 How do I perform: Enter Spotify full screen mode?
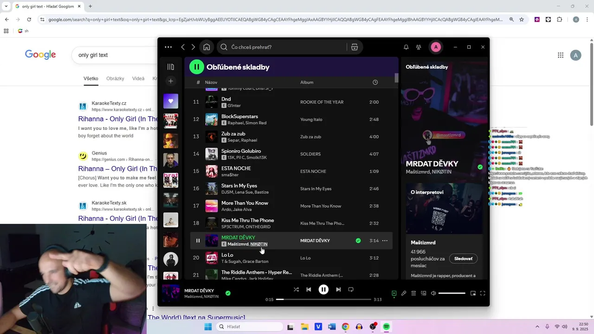[x=483, y=293]
